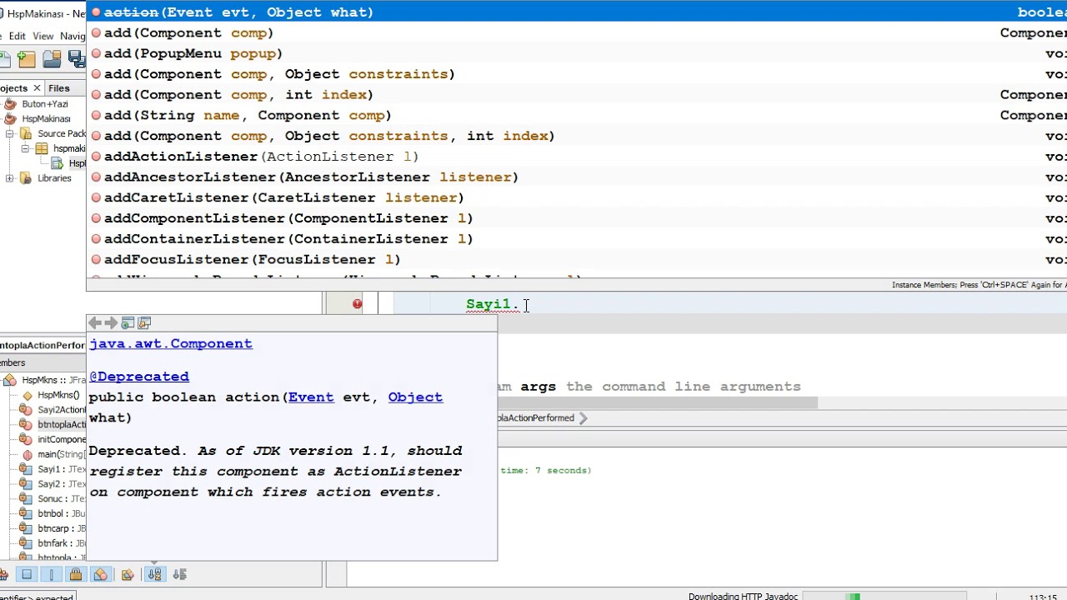This screenshot has height=600, width=1067.
Task: Expand the Libraries tree node
Action: [10, 178]
